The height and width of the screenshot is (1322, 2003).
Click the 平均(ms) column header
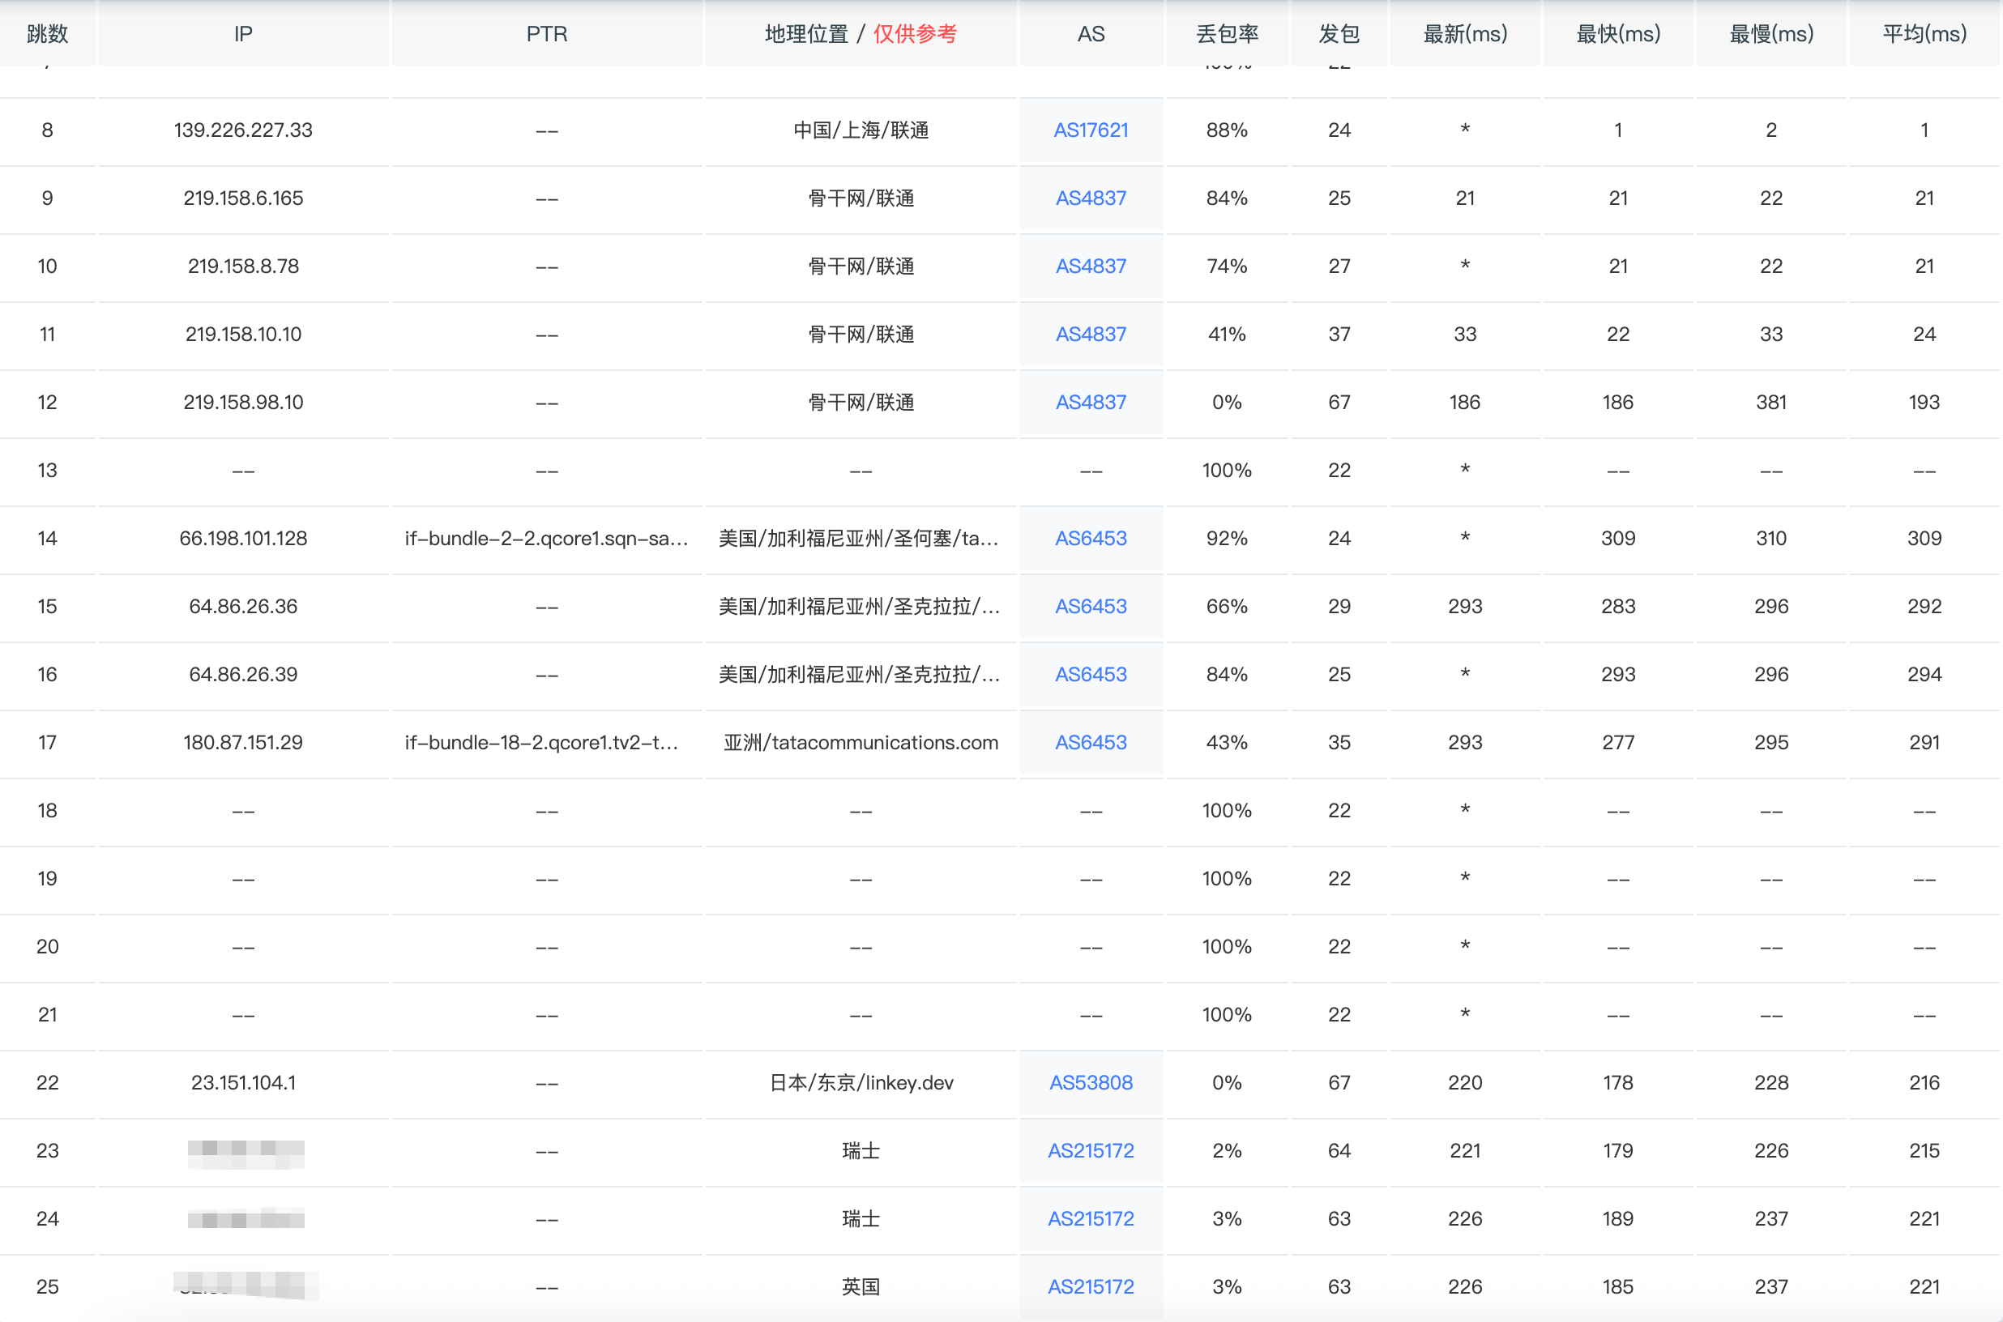click(x=1924, y=34)
